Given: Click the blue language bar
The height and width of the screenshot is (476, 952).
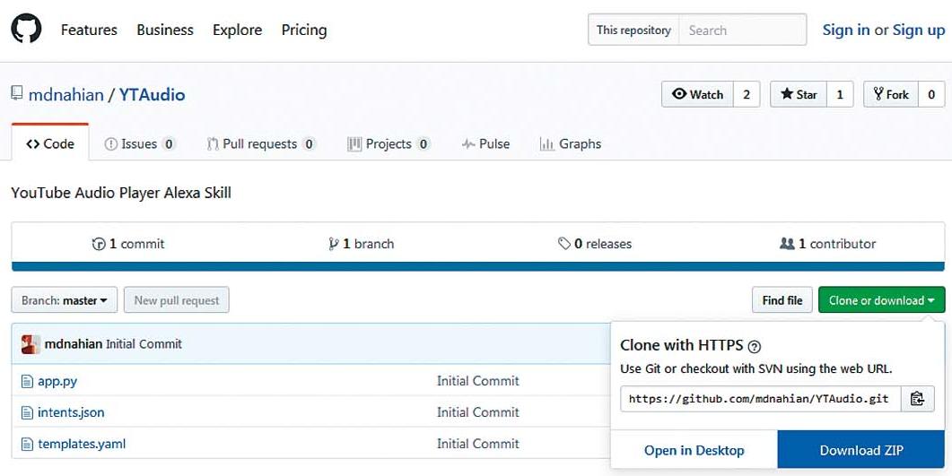Looking at the screenshot, I should tap(477, 266).
